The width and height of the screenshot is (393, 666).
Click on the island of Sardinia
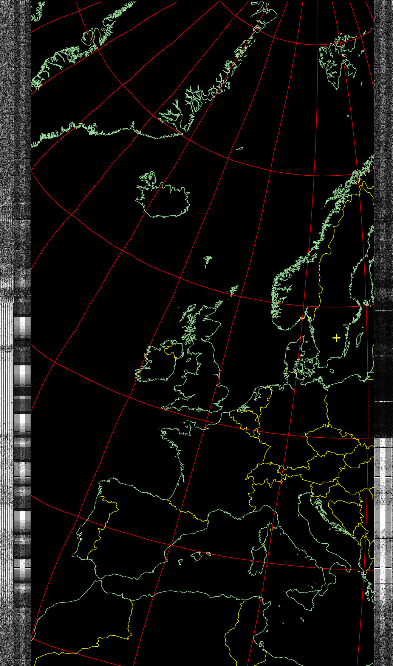258,560
